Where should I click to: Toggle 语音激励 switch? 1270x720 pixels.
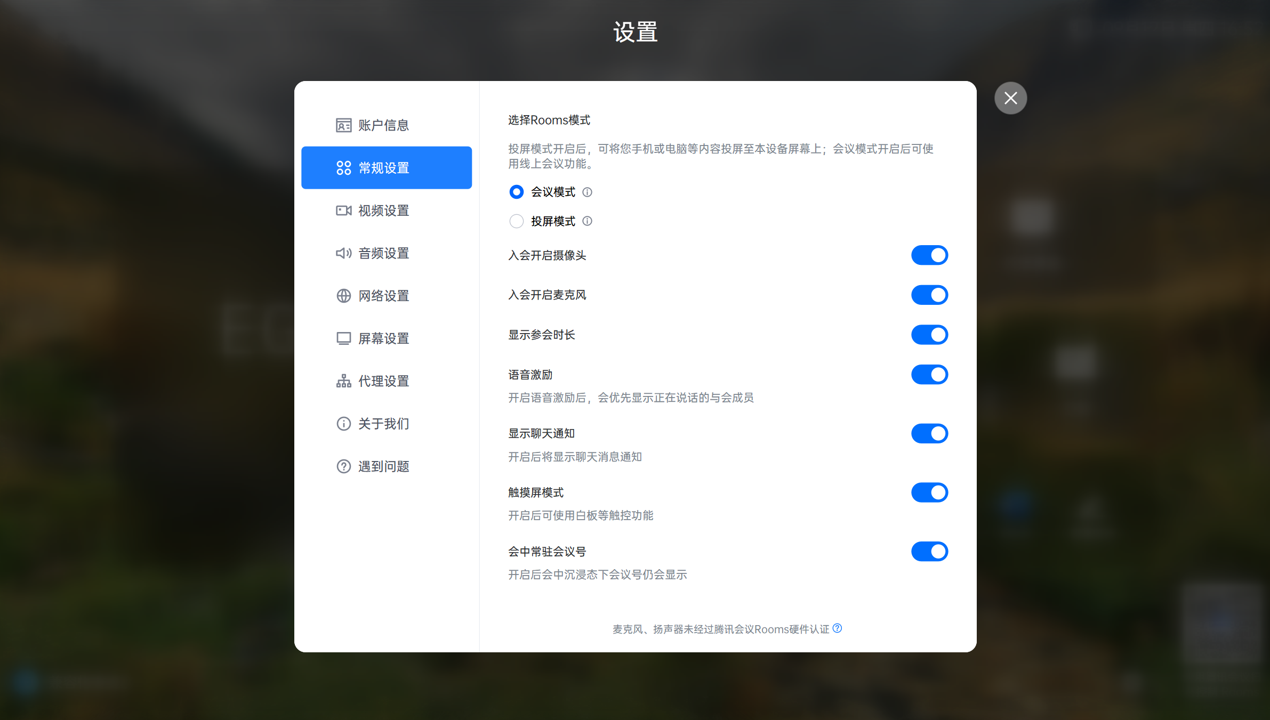pyautogui.click(x=929, y=375)
